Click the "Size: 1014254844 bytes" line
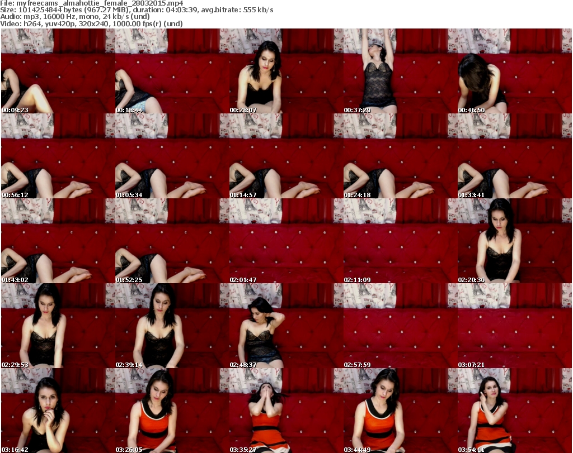 point(137,10)
